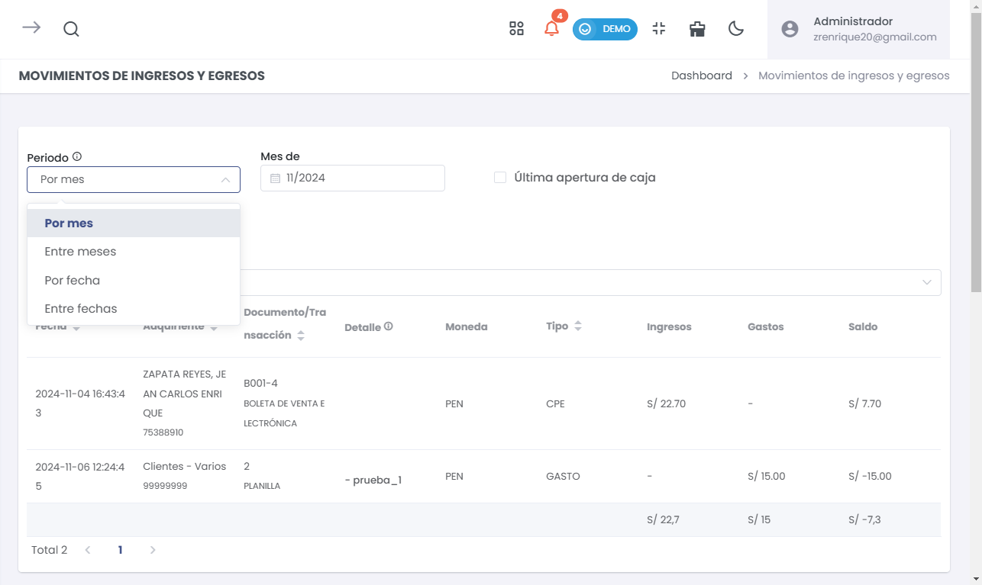Open the apps grid icon
Viewport: 982px width, 585px height.
coord(516,29)
